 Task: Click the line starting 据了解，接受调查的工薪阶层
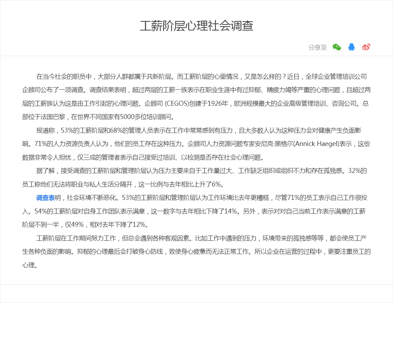202,171
